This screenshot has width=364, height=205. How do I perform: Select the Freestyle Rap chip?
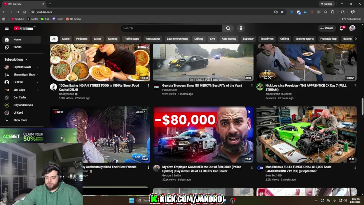click(x=328, y=39)
